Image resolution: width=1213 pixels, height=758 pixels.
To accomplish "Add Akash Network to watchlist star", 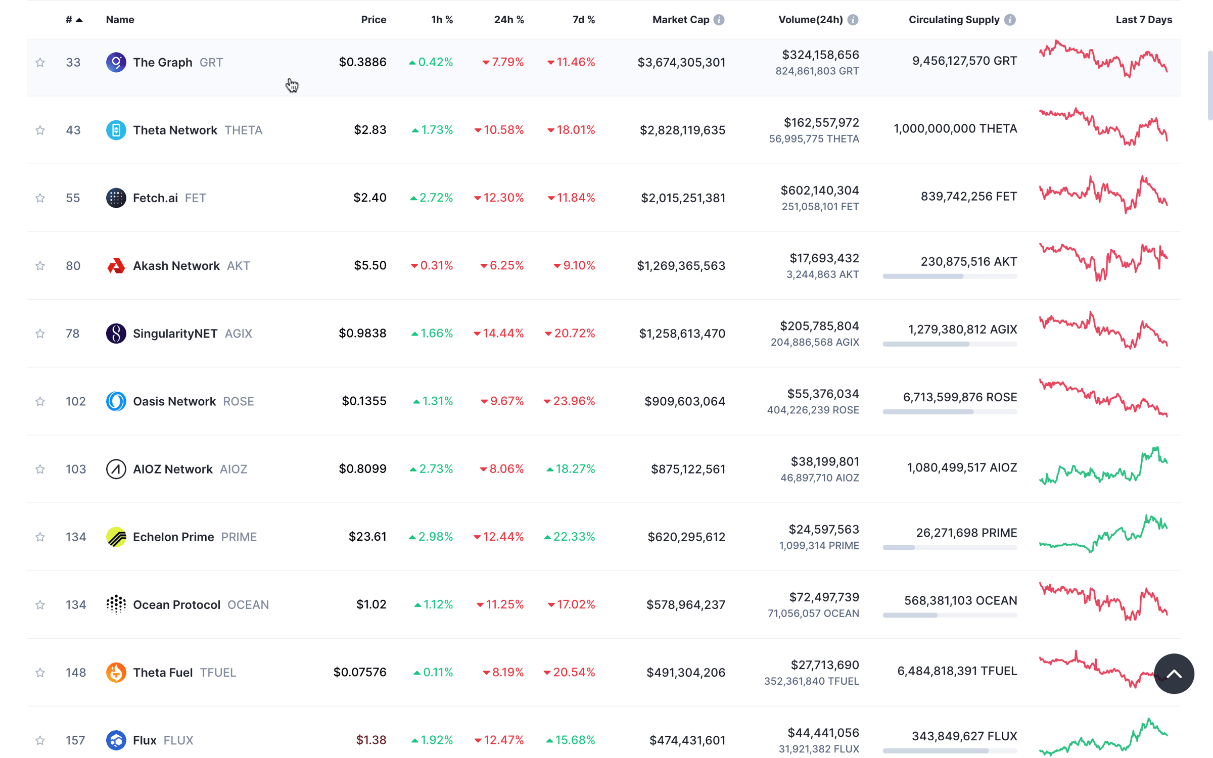I will [x=40, y=265].
